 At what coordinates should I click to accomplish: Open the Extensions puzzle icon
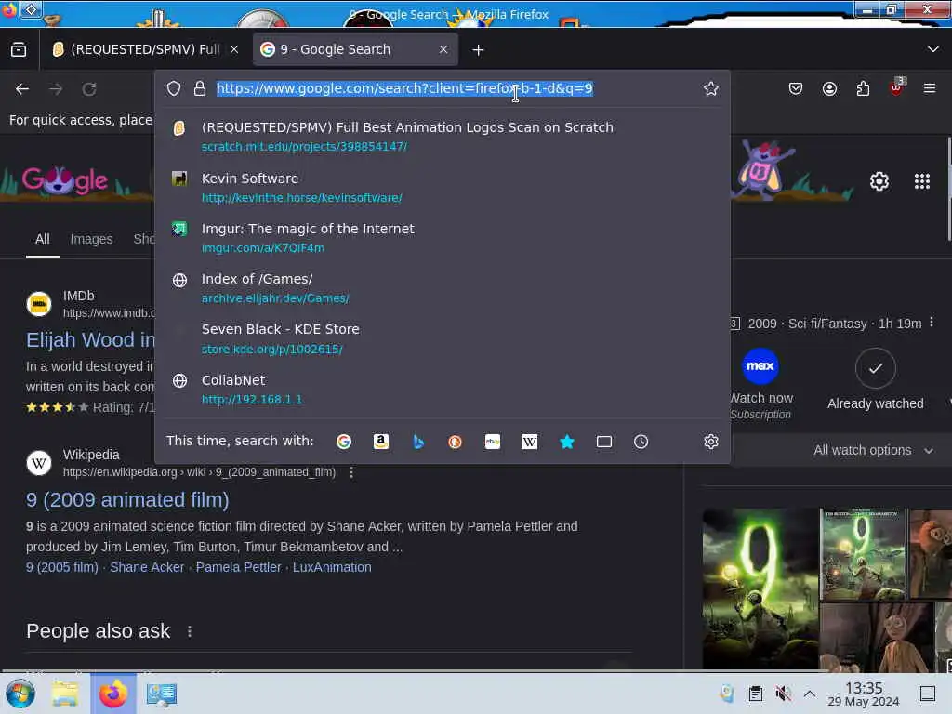pyautogui.click(x=863, y=88)
